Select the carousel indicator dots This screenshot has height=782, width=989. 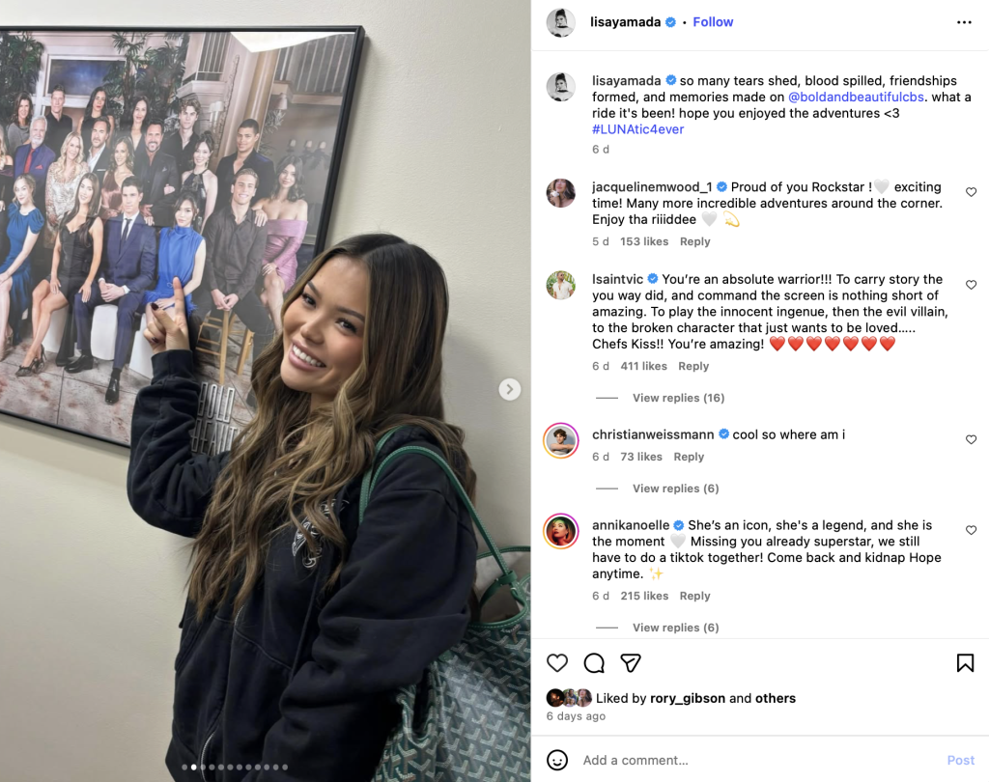tap(235, 767)
